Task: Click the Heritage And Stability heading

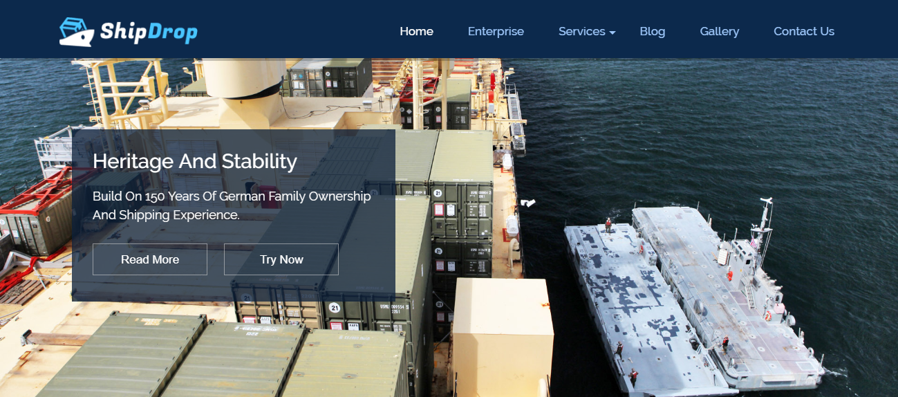Action: tap(195, 161)
